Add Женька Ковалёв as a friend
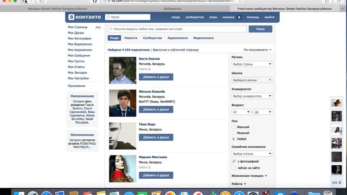 tap(156, 109)
